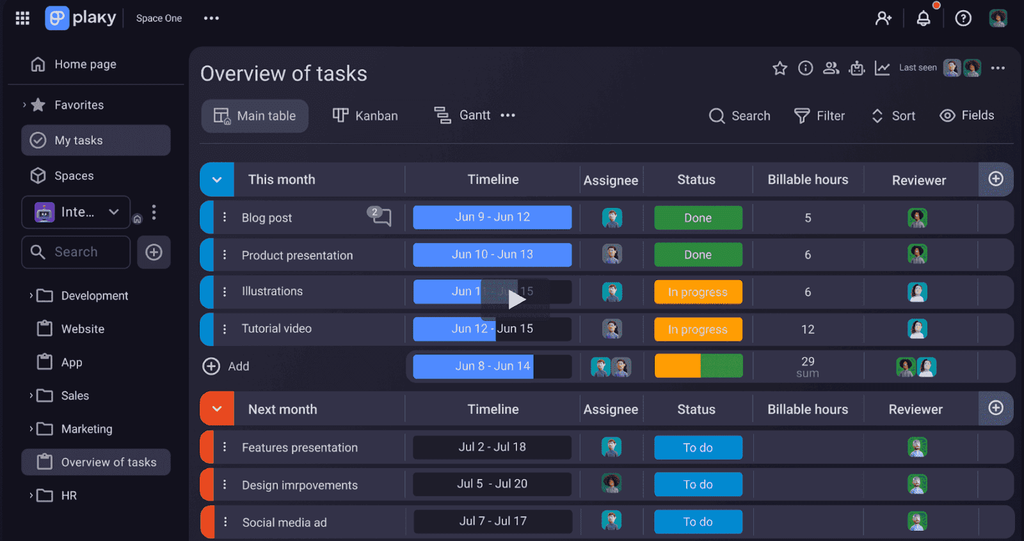Open the Filter options
Image resolution: width=1024 pixels, height=541 pixels.
click(x=819, y=116)
